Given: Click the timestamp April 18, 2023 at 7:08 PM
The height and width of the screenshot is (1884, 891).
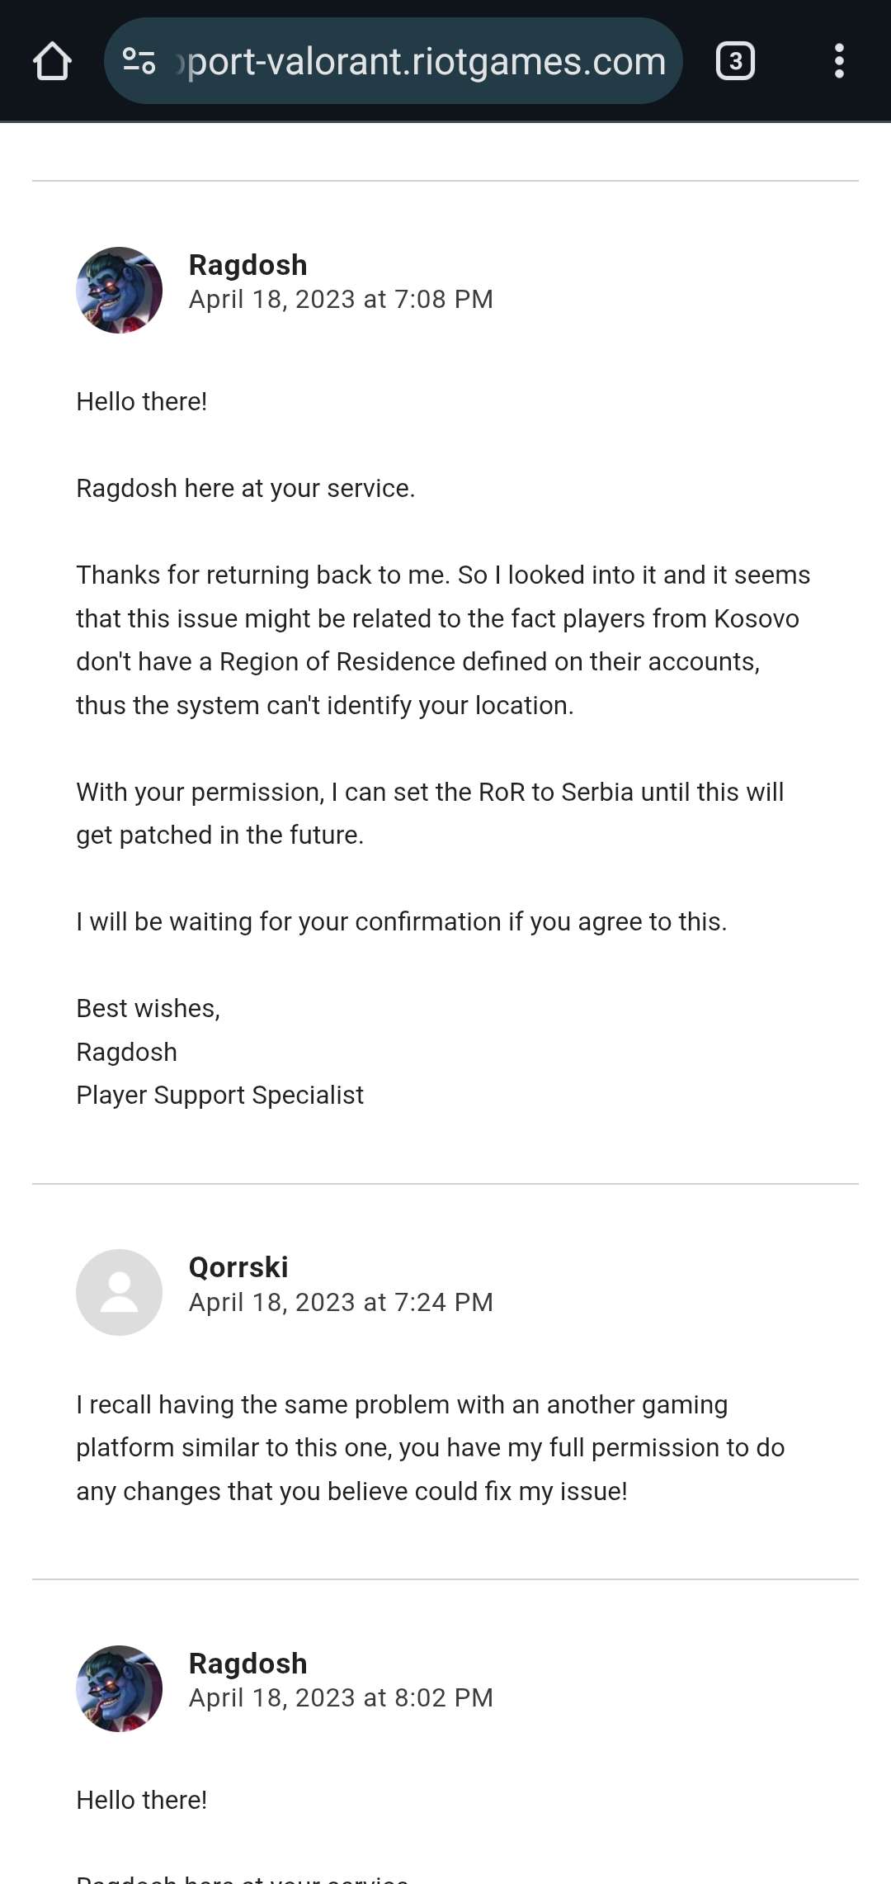Looking at the screenshot, I should click(x=341, y=299).
